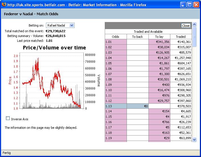Click the Odds column header
The height and width of the screenshot is (157, 201).
coord(116,37)
